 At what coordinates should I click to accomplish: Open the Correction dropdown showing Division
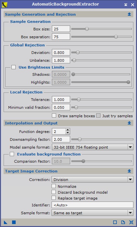pyautogui.click(x=92, y=180)
